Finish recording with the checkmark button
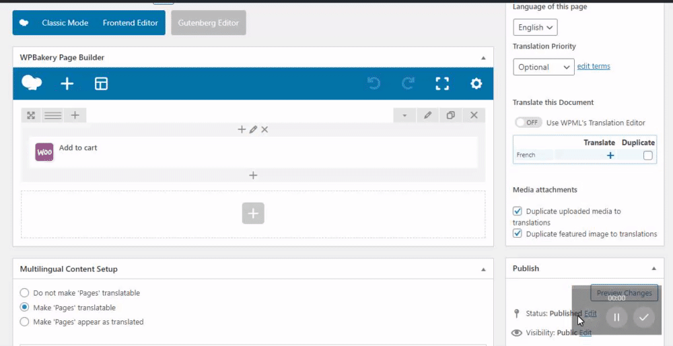This screenshot has width=673, height=346. (644, 317)
